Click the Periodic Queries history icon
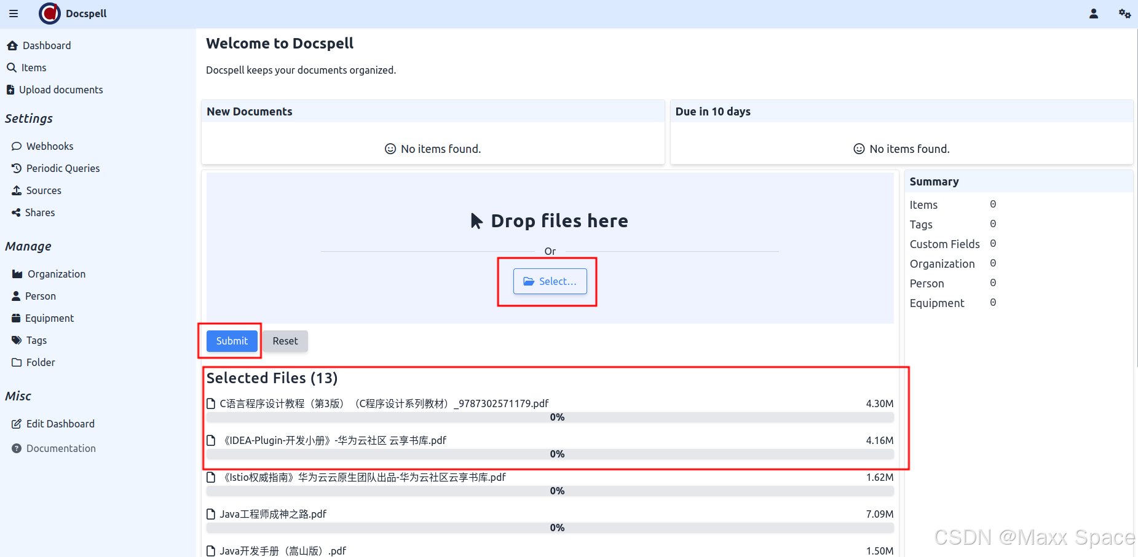 [17, 168]
